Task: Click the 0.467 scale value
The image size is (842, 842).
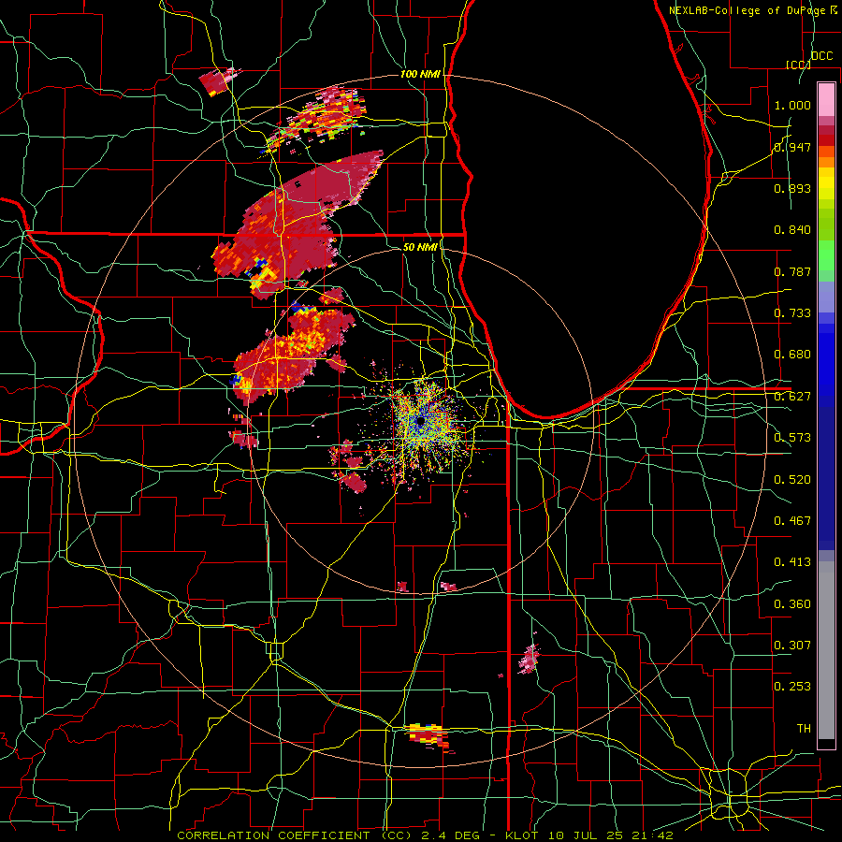Action: [x=792, y=521]
